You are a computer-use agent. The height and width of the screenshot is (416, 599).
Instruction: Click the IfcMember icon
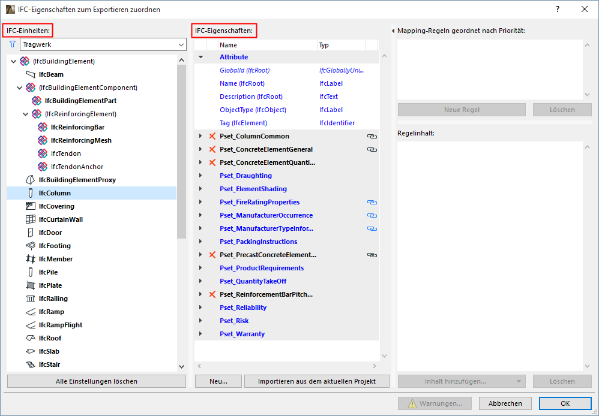coord(31,259)
